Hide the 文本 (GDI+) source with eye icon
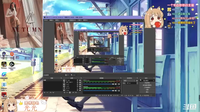Screen dimensions: 200x112 [x=77, y=82]
